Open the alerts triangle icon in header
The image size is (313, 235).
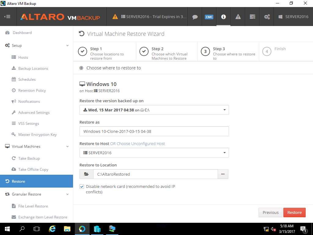(238, 17)
